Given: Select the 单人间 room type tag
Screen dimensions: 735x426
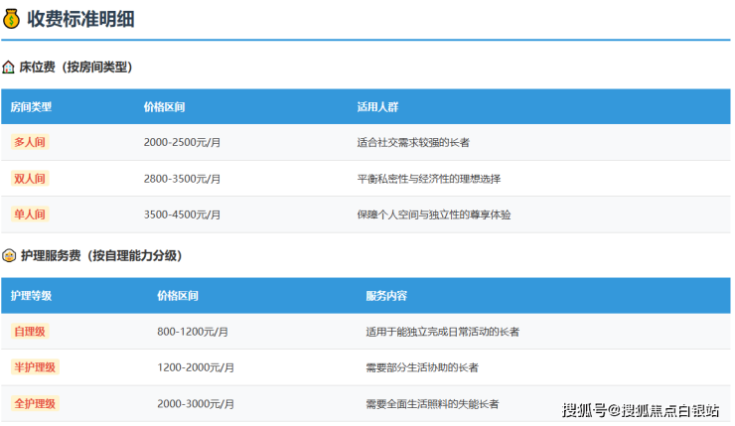Looking at the screenshot, I should (30, 214).
